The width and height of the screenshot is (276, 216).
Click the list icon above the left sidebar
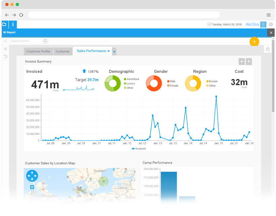coord(5,41)
